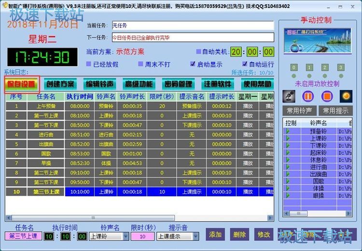Play the 下课铃 ringtone arrow in list
Image resolution: width=362 pixels, height=251 pixels.
(288, 145)
